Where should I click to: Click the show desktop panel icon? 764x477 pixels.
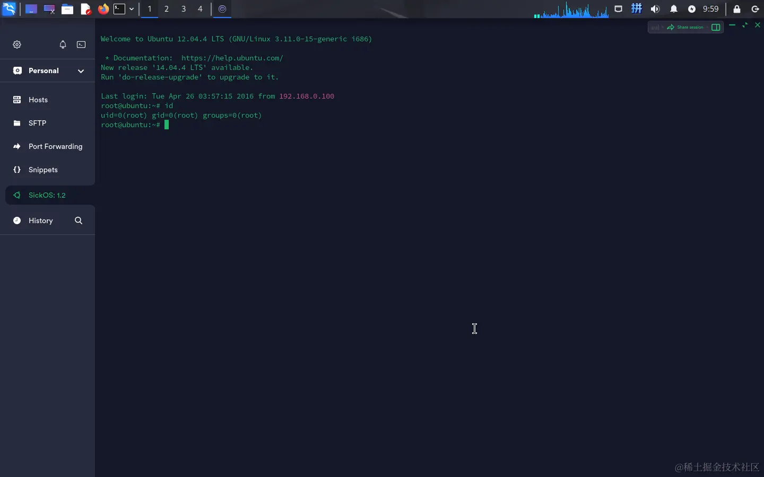[x=31, y=9]
